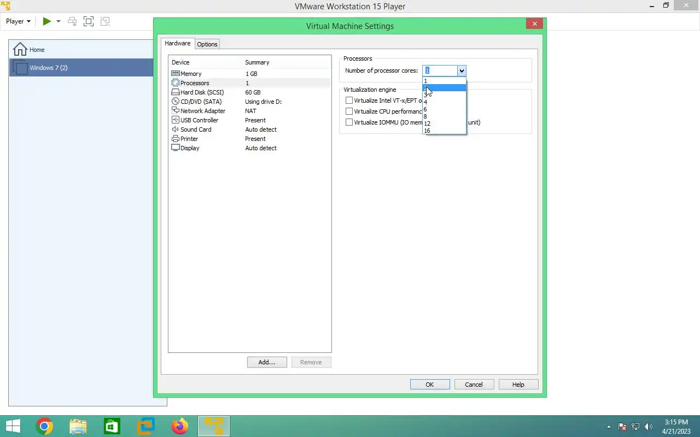Screen dimensions: 700x437
Task: Click the Summary column header
Action: (x=286, y=62)
